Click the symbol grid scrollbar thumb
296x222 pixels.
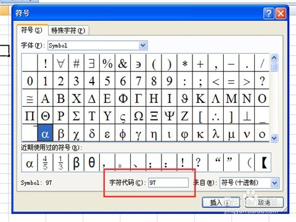point(274,67)
